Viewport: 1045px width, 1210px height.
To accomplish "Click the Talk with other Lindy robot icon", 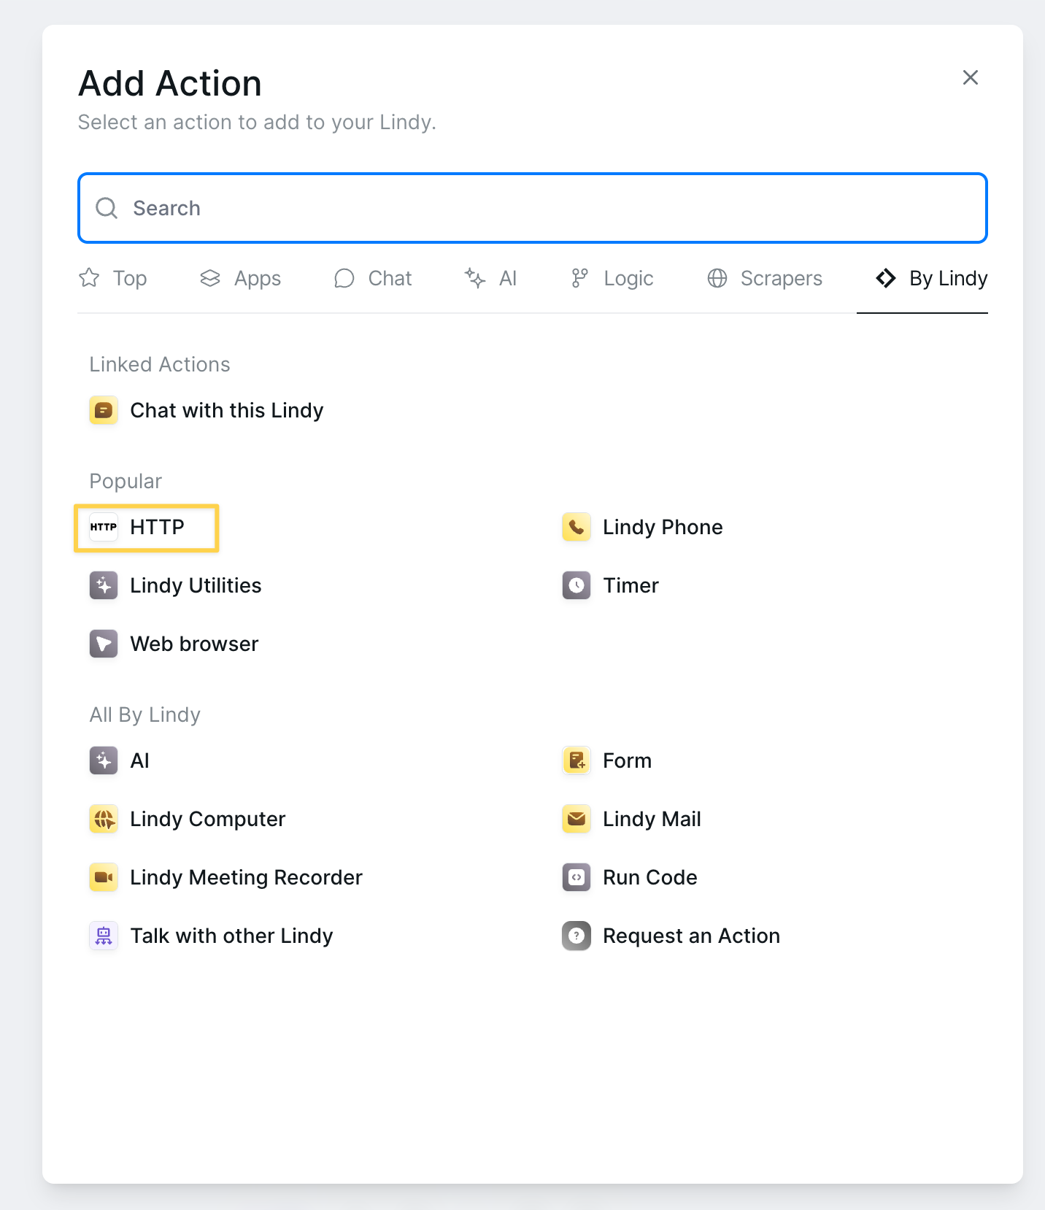I will click(104, 936).
